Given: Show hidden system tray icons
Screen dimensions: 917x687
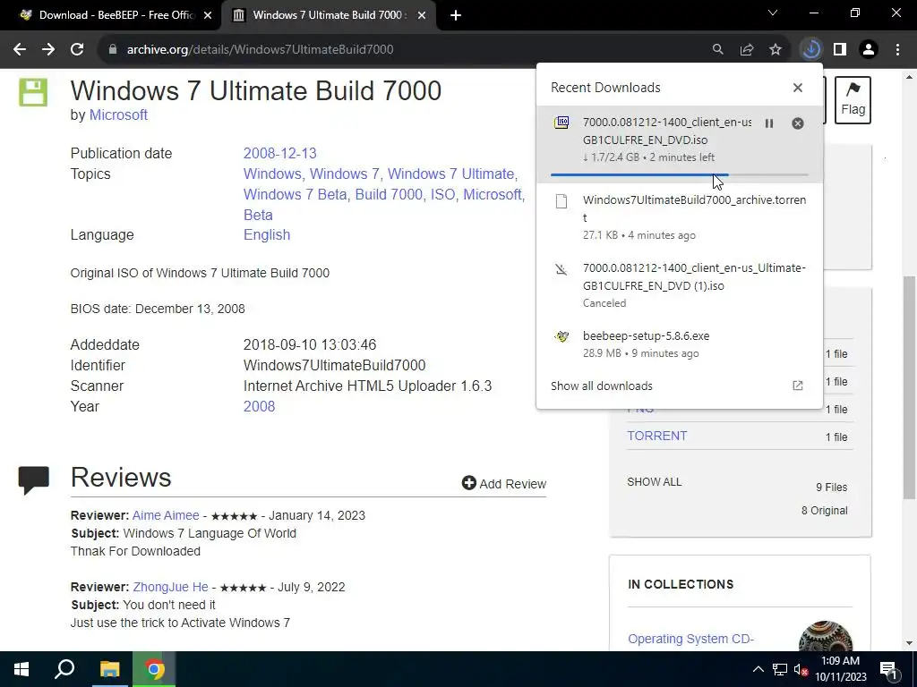Looking at the screenshot, I should [x=758, y=669].
